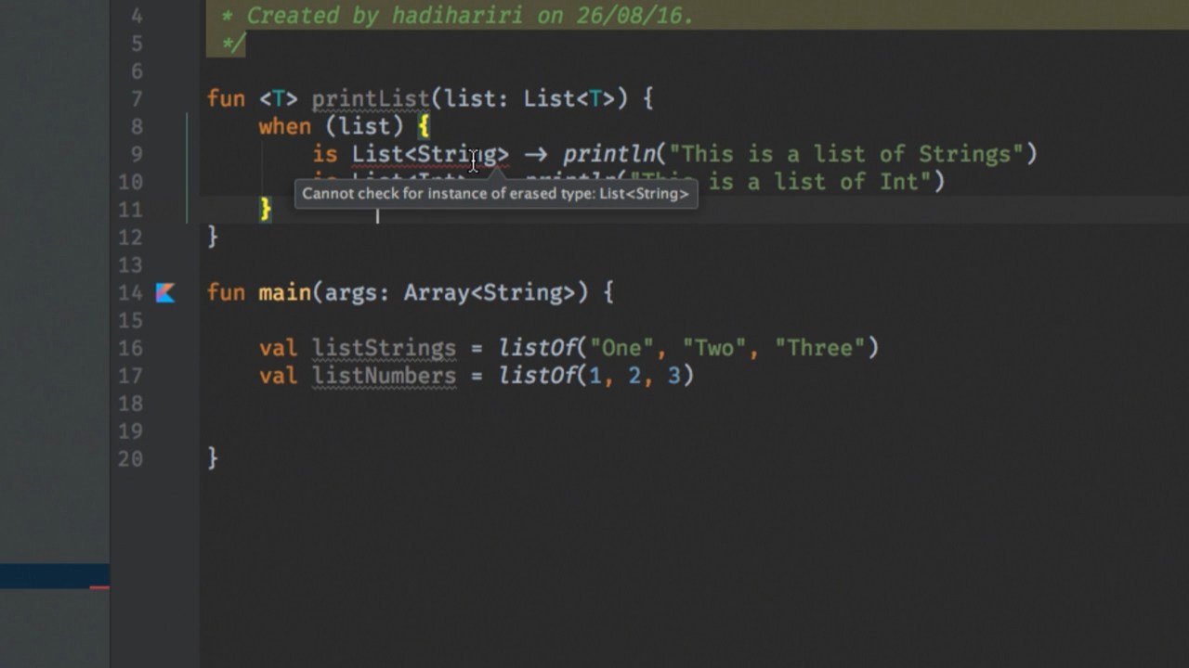The width and height of the screenshot is (1189, 668).
Task: Click the listOf("One", "Two", "Three") call
Action: pos(688,349)
